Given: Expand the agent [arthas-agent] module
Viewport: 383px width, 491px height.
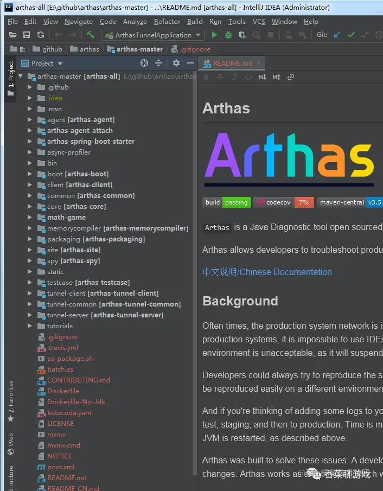Looking at the screenshot, I should tap(30, 119).
